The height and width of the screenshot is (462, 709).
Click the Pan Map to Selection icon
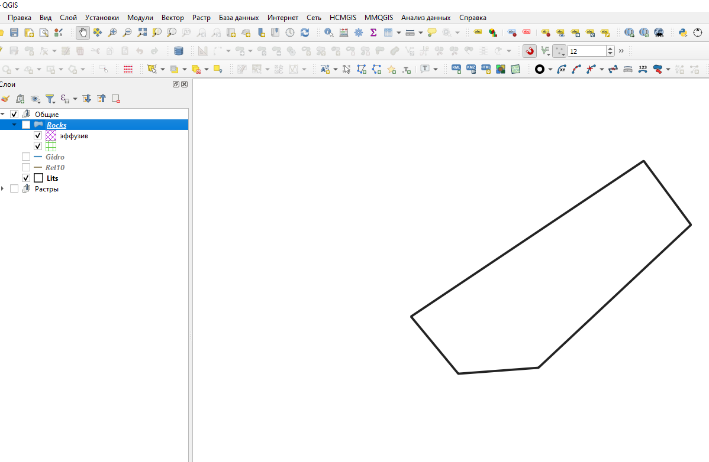[x=97, y=32]
